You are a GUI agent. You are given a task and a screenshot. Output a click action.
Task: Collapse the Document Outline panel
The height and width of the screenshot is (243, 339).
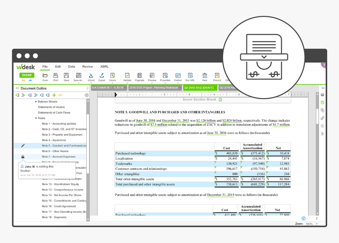(x=17, y=88)
